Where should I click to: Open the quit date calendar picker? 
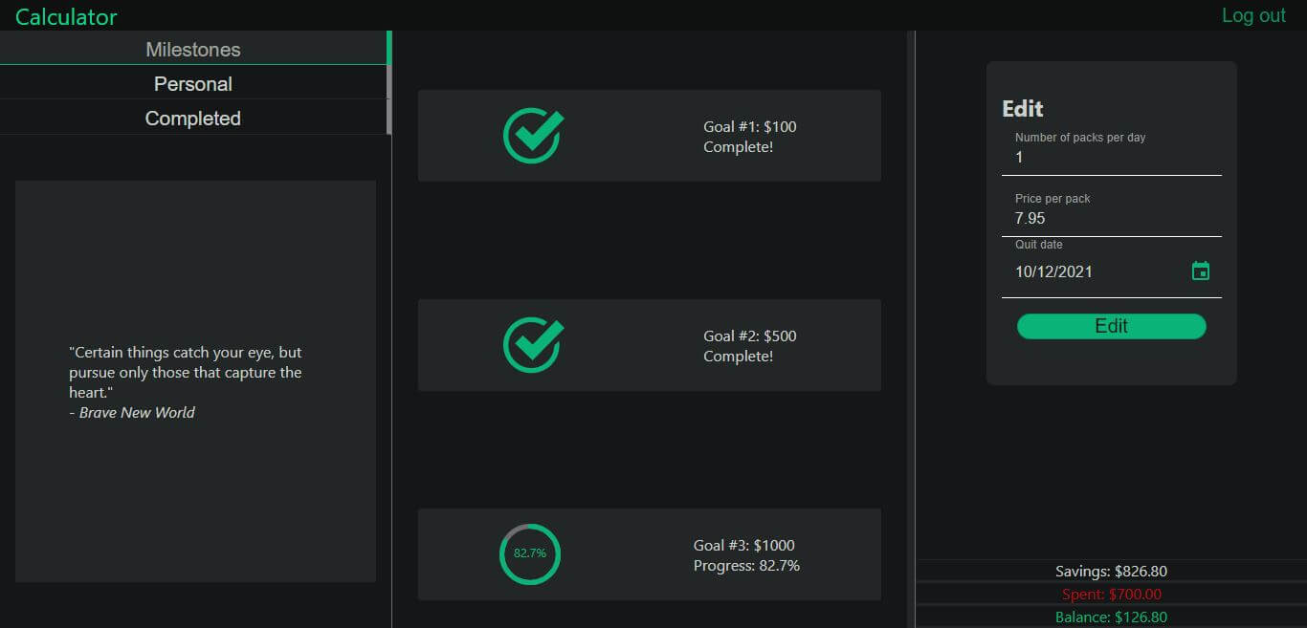pos(1202,271)
